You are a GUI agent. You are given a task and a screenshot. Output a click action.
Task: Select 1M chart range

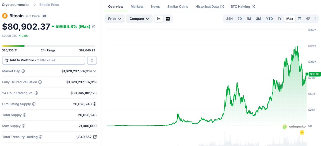(249, 19)
